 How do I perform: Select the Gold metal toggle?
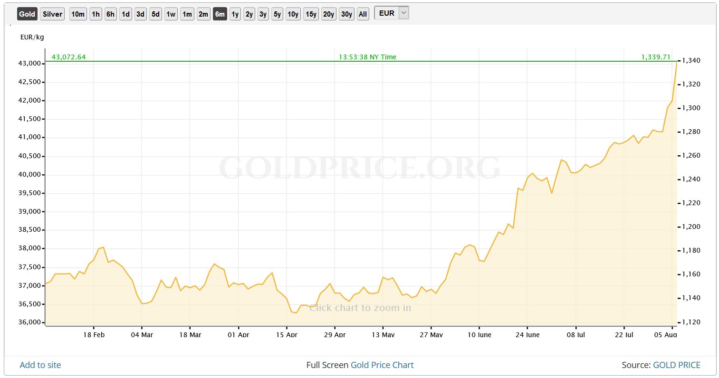pyautogui.click(x=27, y=14)
